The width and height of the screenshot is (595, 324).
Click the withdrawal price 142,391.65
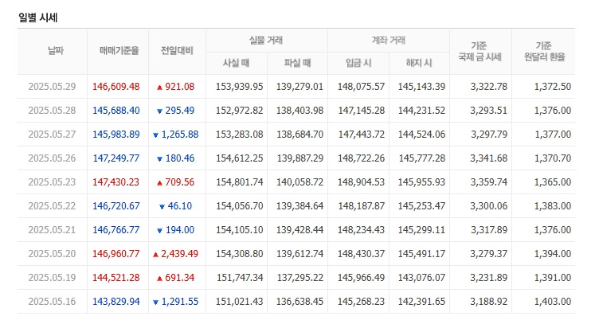click(x=421, y=302)
